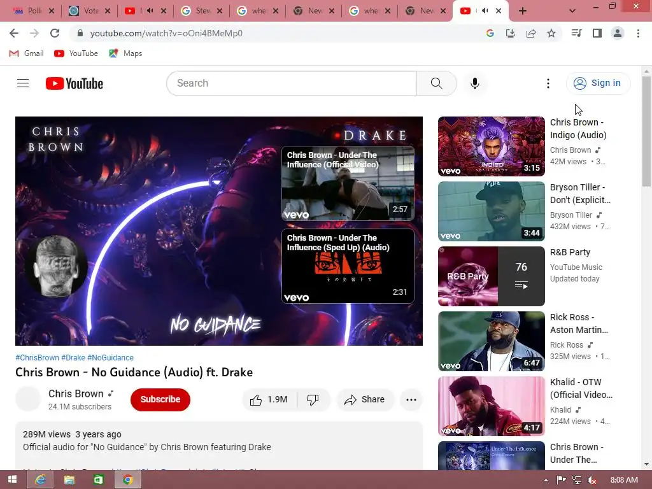Image resolution: width=652 pixels, height=489 pixels.
Task: Click the search magnifier button
Action: (437, 83)
